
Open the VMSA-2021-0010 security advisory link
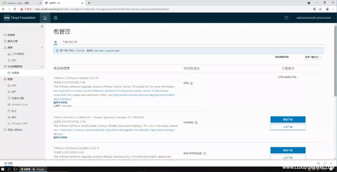(x=115, y=97)
